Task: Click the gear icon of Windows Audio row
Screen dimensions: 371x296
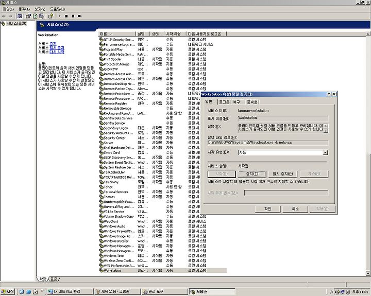Action: pyautogui.click(x=101, y=227)
